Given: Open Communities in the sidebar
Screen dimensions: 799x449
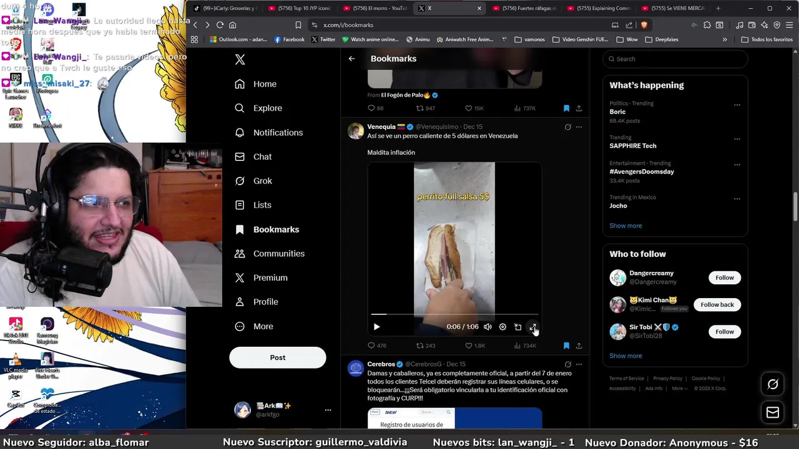Looking at the screenshot, I should pos(270,253).
